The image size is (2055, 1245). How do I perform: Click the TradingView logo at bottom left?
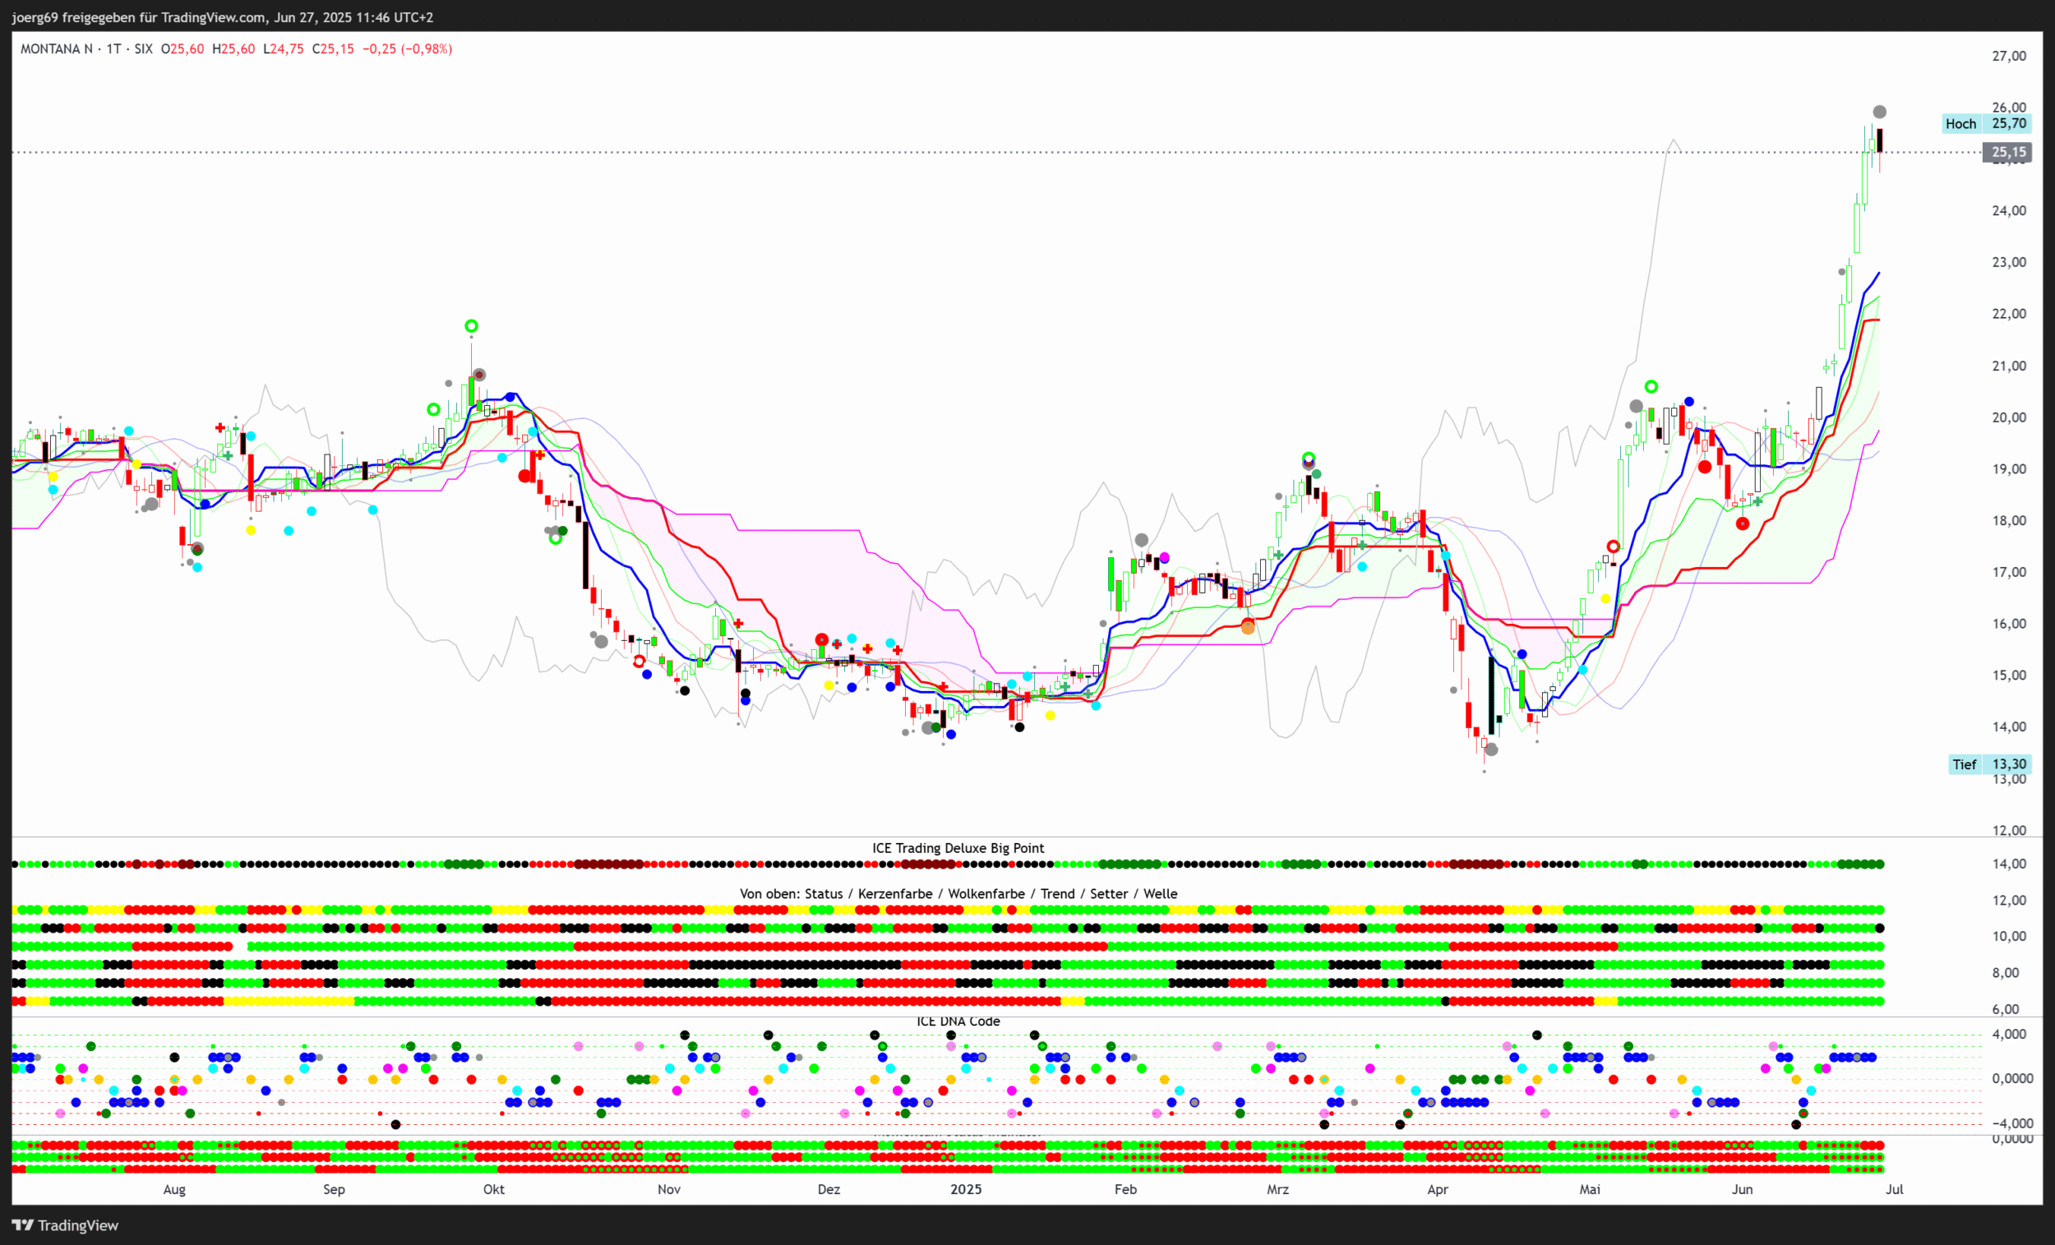tap(64, 1225)
